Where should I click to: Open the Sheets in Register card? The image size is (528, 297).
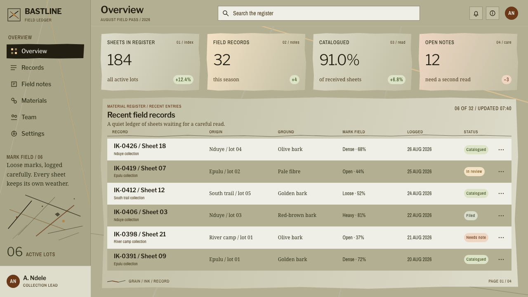150,62
